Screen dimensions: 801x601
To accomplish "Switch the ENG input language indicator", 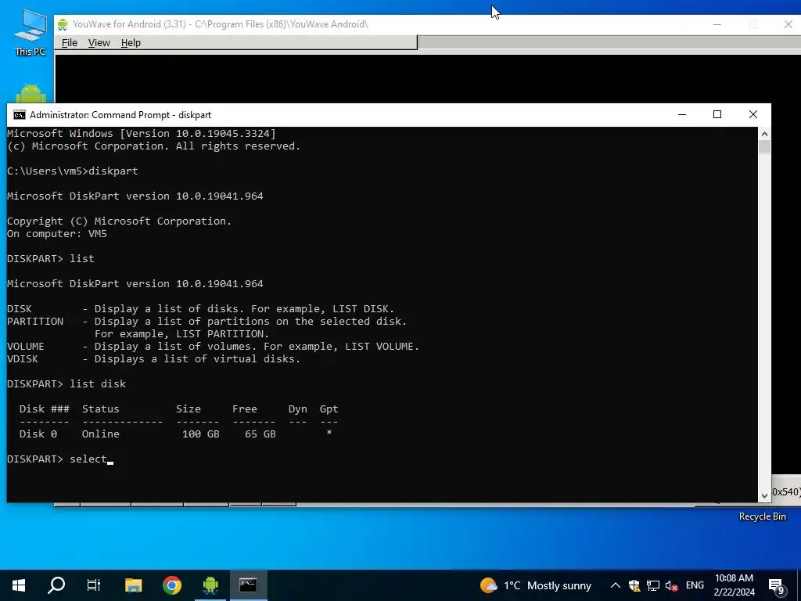I will click(x=695, y=585).
